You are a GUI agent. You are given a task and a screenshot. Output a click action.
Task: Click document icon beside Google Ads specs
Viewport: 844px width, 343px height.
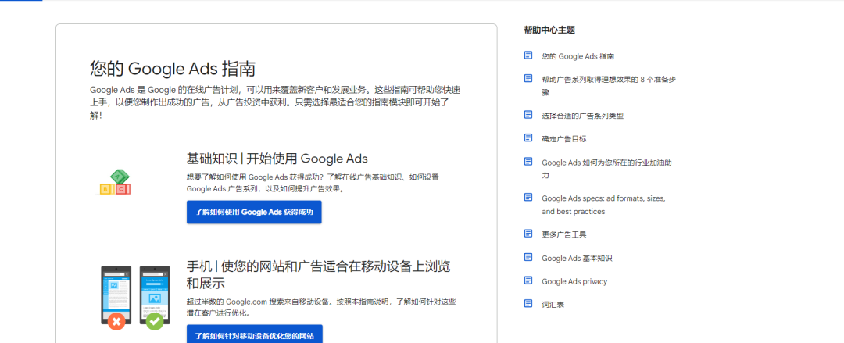coord(528,198)
